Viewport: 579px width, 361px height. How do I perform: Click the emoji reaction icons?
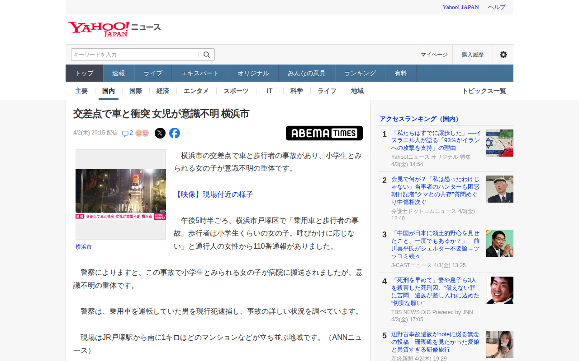tap(142, 133)
